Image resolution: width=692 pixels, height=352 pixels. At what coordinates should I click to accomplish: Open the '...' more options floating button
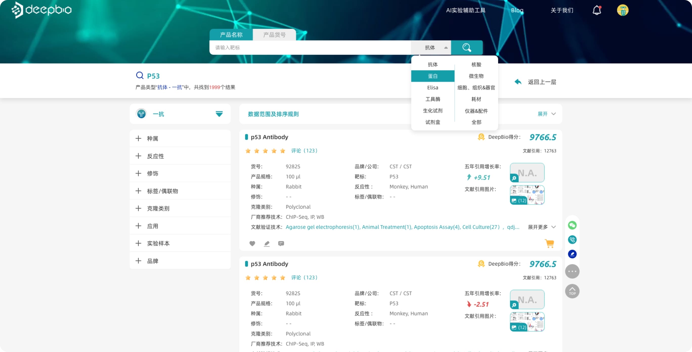[x=572, y=271]
